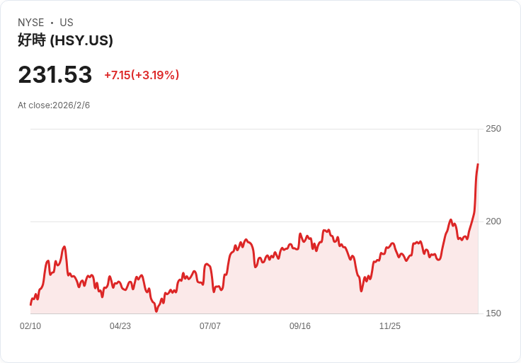521x363 pixels.
Task: Click the 200 horizontal gridline
Action: coord(254,221)
